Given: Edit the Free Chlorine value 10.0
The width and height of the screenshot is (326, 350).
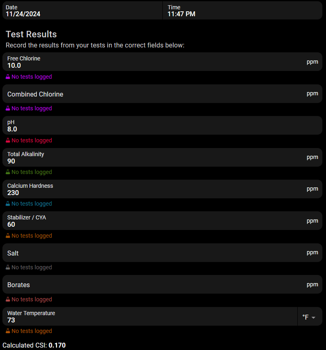Looking at the screenshot, I should [162, 62].
